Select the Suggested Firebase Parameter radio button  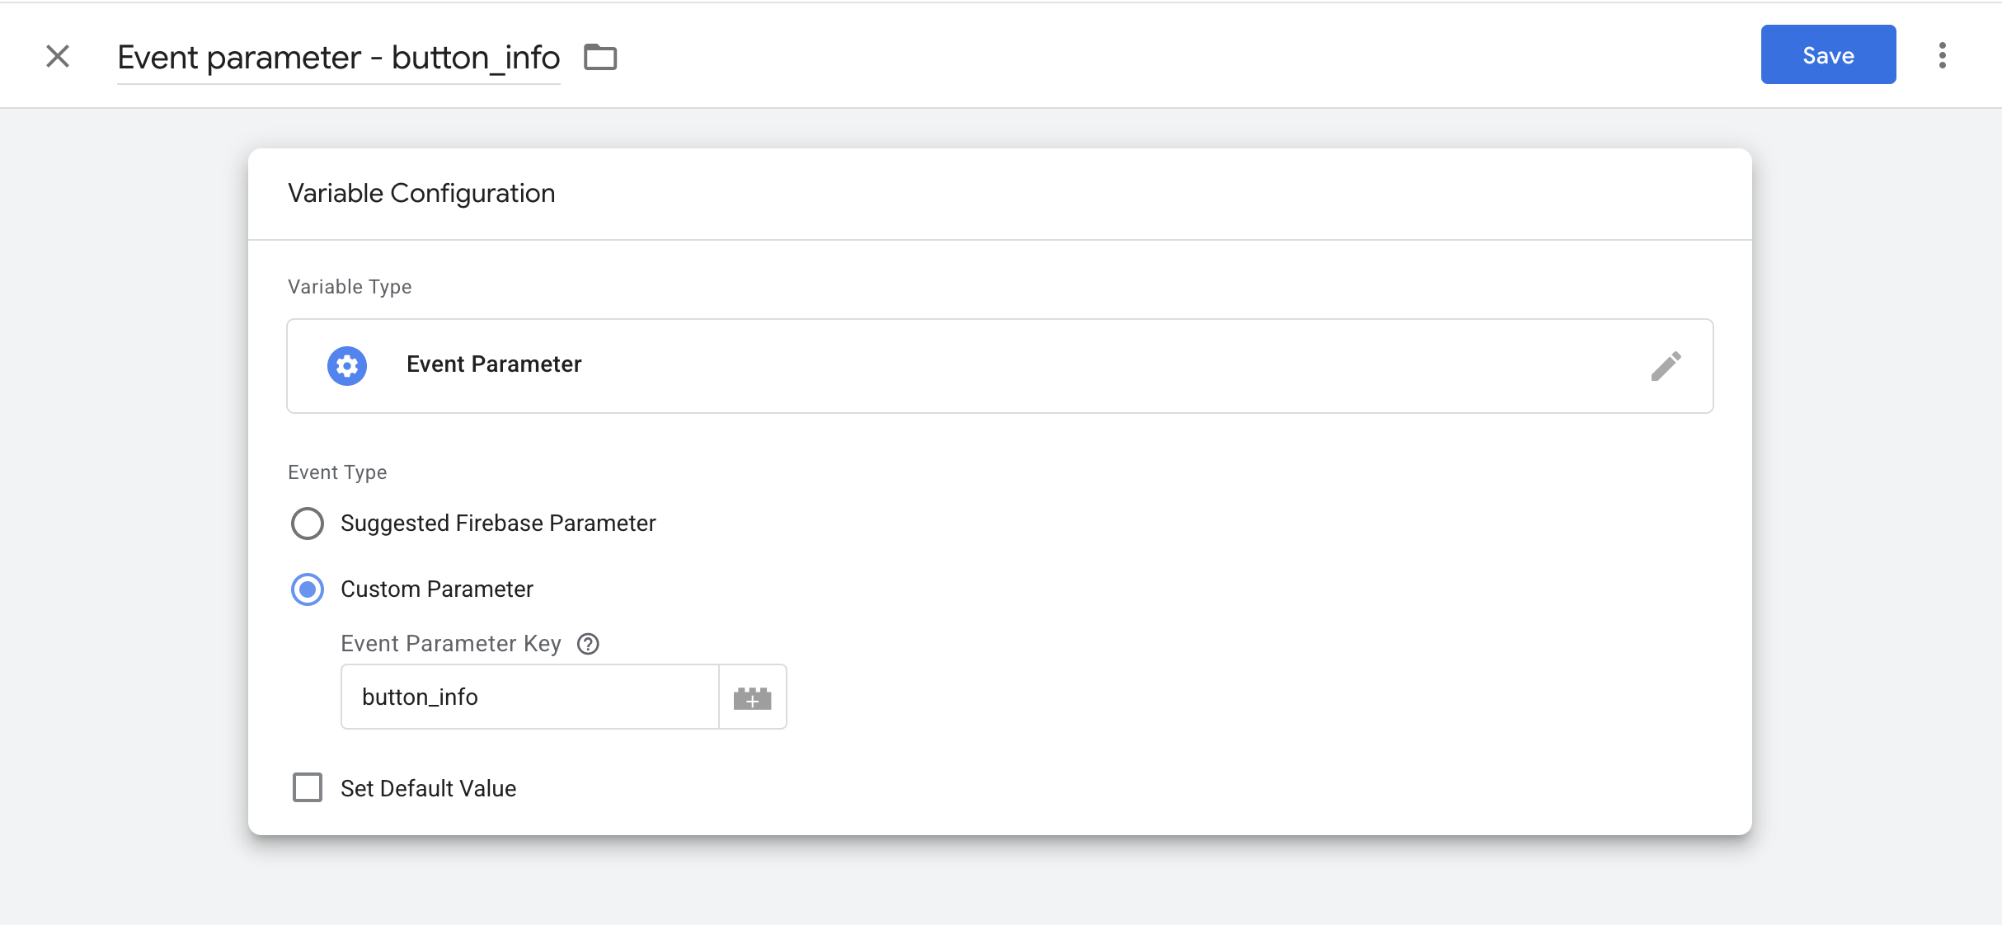click(308, 524)
